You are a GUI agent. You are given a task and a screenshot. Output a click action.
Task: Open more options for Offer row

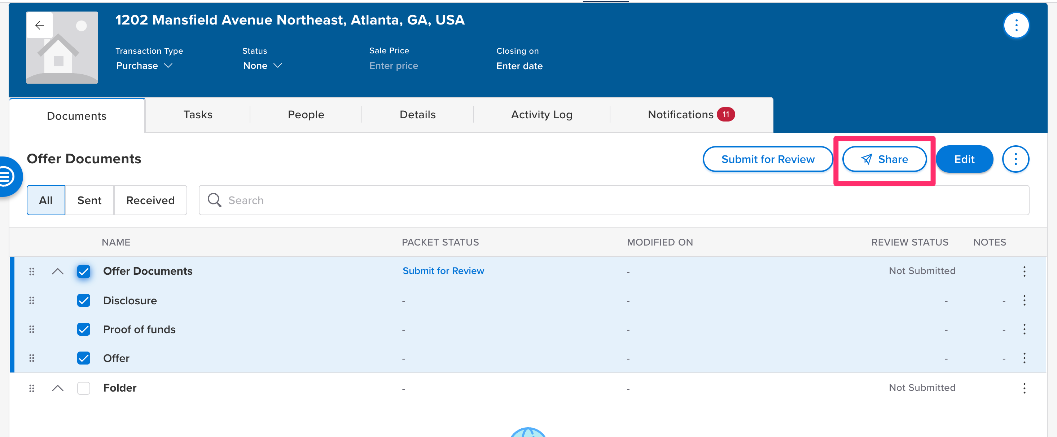[x=1024, y=358]
